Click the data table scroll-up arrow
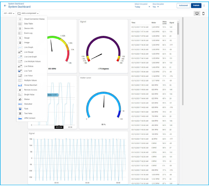The height and width of the screenshot is (187, 209). click(178, 21)
